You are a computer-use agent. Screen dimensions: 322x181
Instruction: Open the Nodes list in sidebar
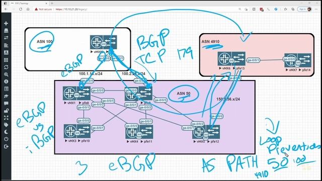click(6, 31)
